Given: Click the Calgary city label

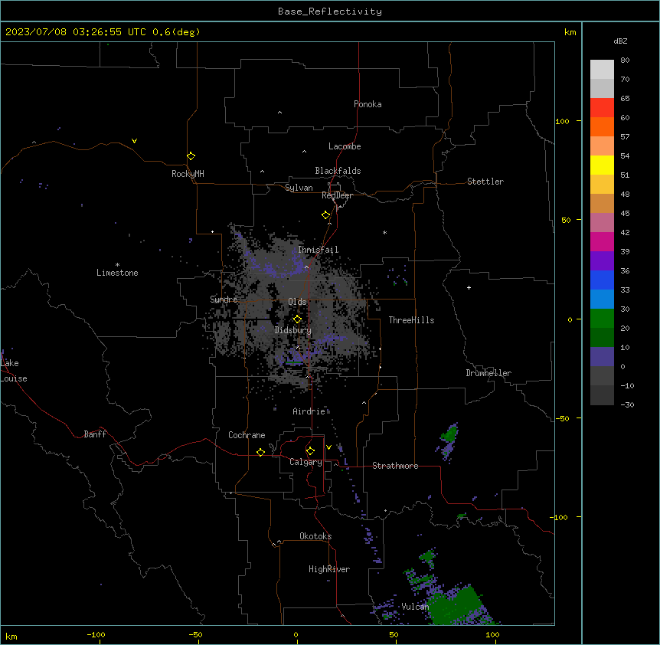Looking at the screenshot, I should pyautogui.click(x=305, y=462).
